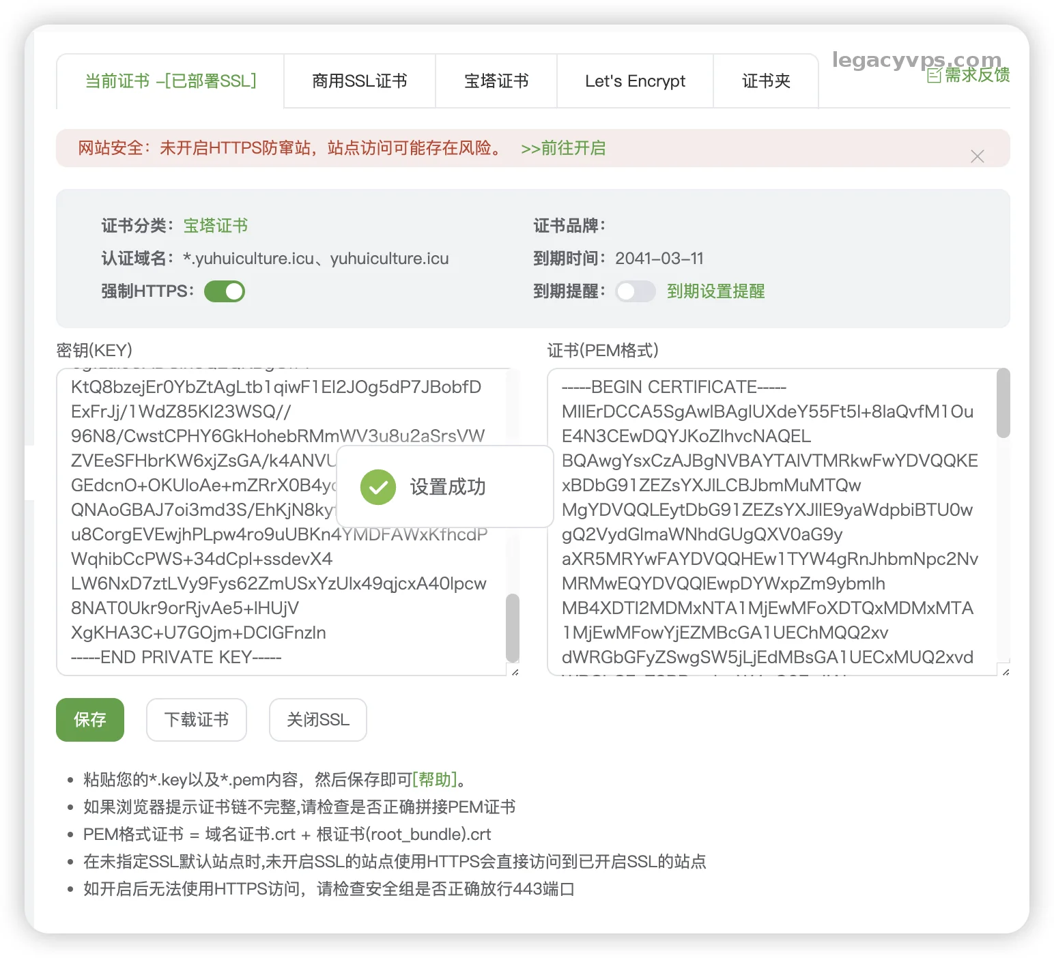This screenshot has width=1054, height=958.
Task: Click the 下载证书 download button
Action: [197, 720]
